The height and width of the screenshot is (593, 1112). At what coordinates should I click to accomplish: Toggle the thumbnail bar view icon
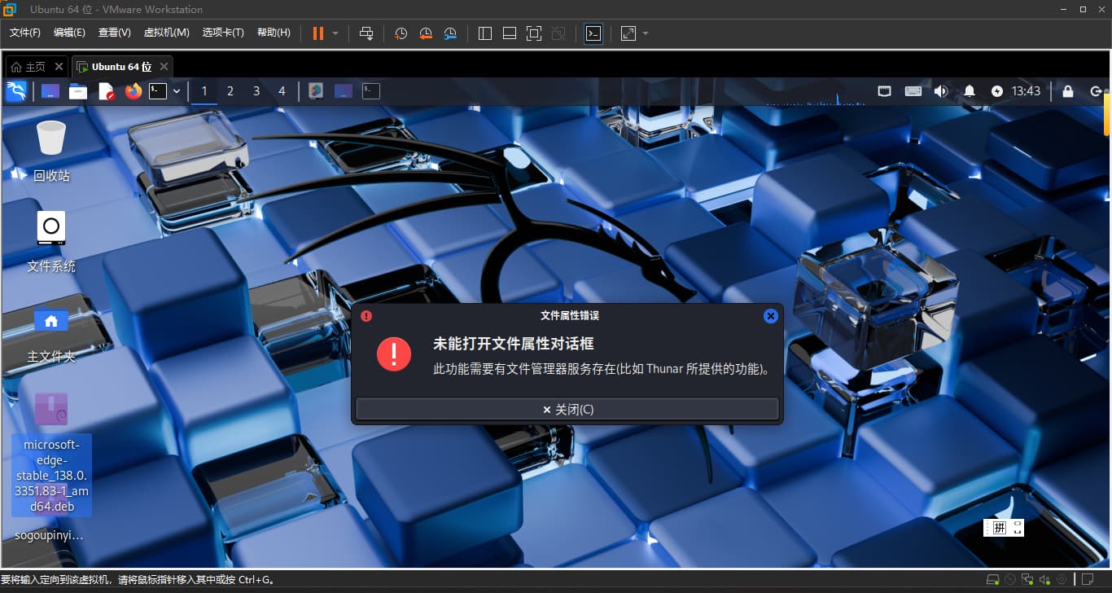pos(510,33)
